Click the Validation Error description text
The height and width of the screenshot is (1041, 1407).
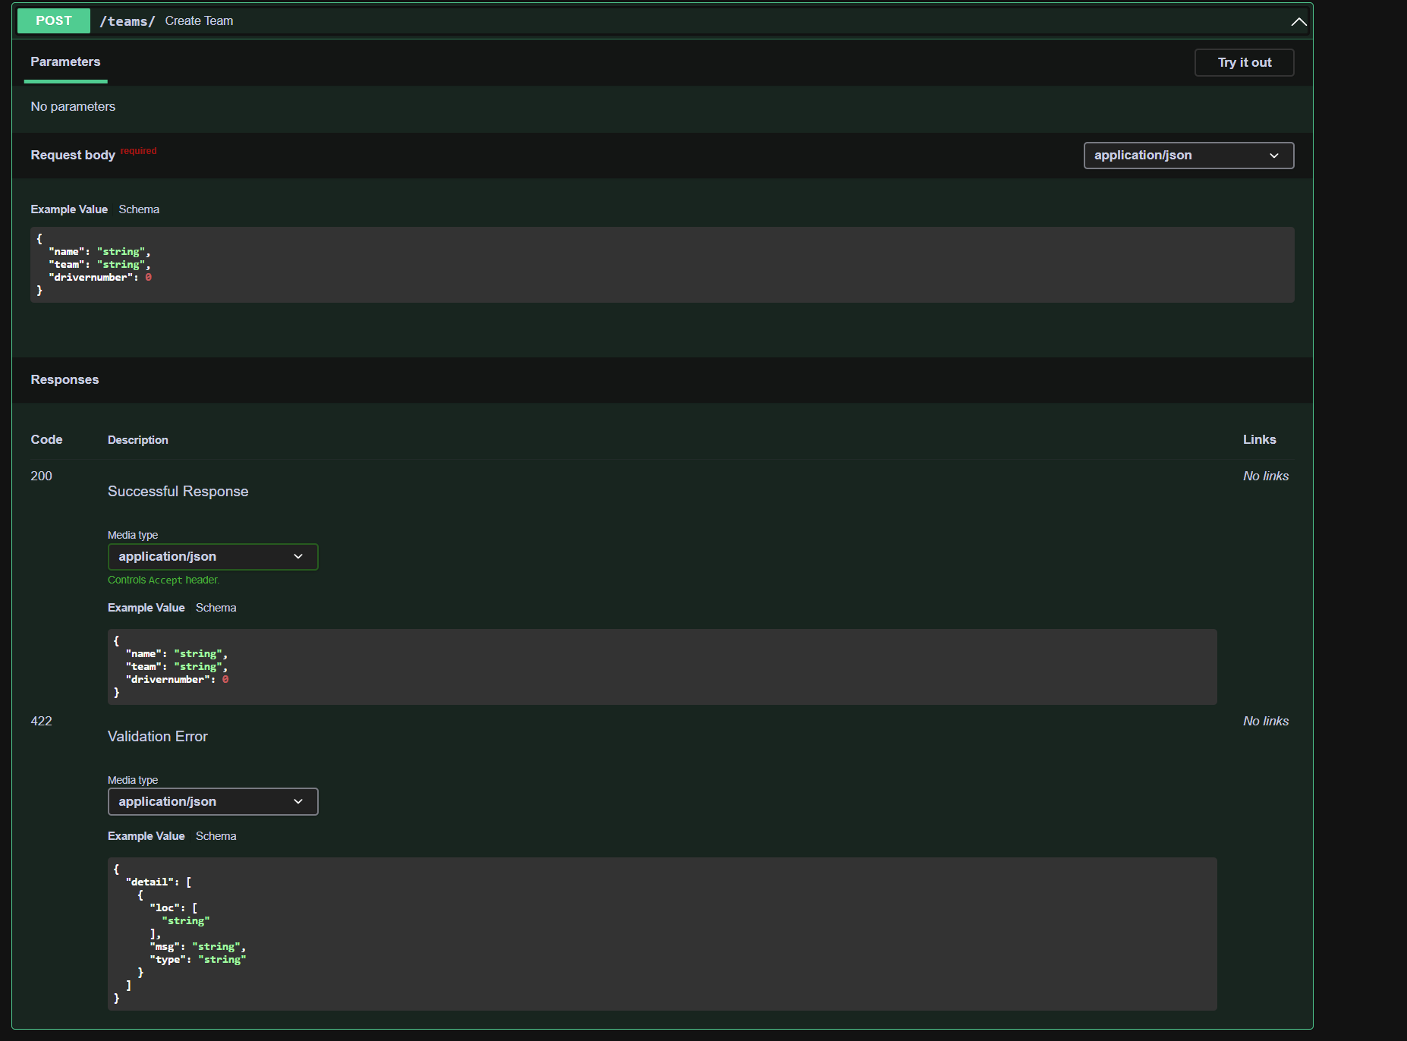(158, 737)
